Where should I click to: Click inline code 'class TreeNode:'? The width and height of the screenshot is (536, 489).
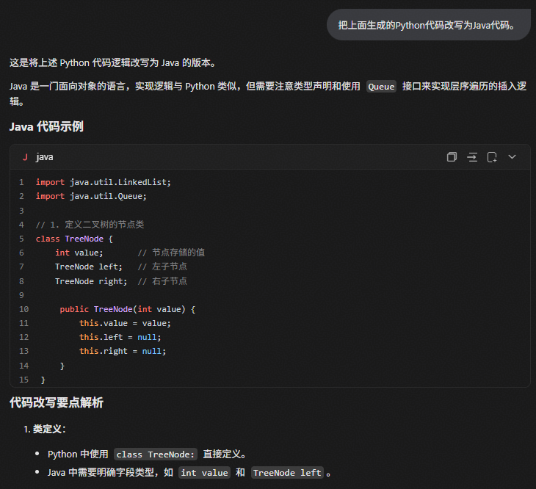point(156,454)
